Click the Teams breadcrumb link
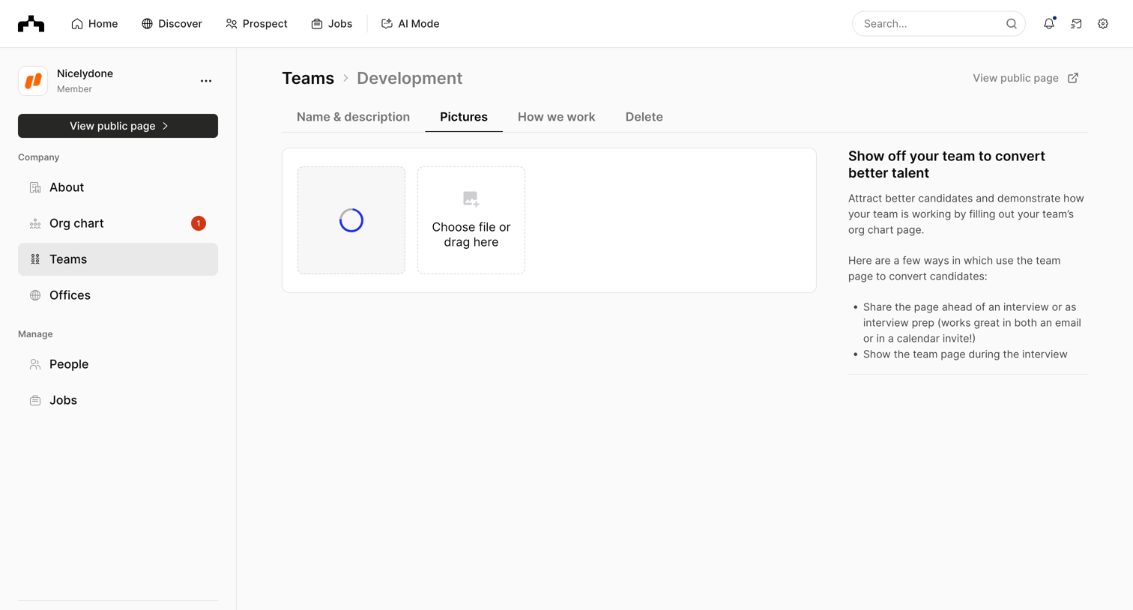 [x=308, y=78]
